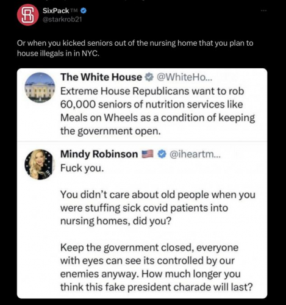Open the Mindy Robinson account name
Image resolution: width=286 pixels, height=305 pixels.
click(99, 154)
